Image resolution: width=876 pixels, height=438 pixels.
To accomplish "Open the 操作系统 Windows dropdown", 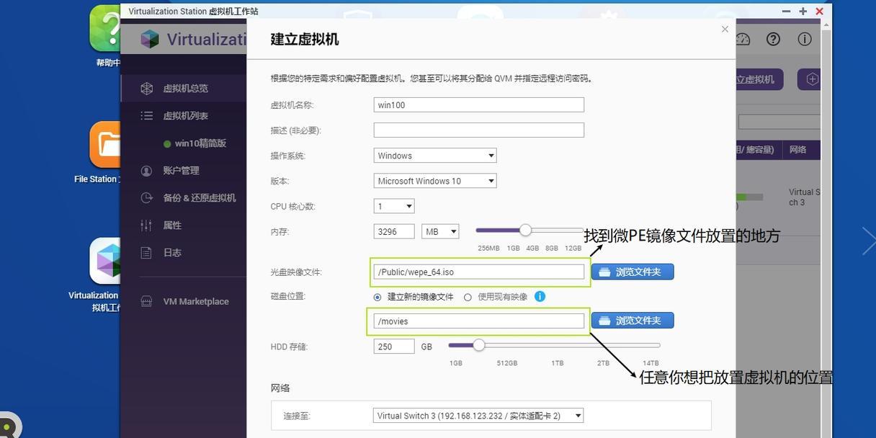I will tap(435, 156).
